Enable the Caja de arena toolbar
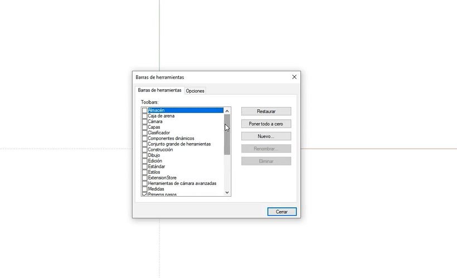The width and height of the screenshot is (457, 278). tap(144, 116)
